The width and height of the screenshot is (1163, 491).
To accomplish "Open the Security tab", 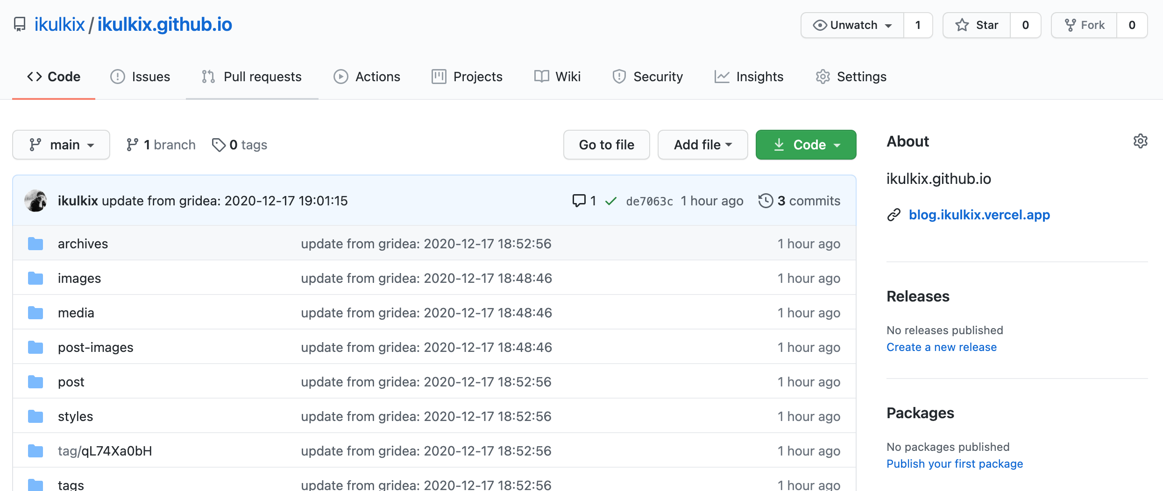I will (x=647, y=77).
